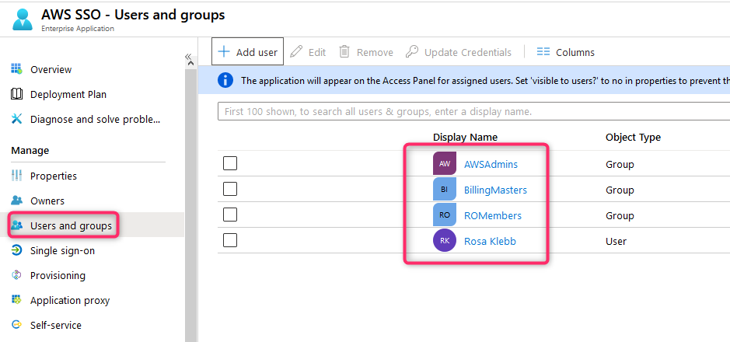
Task: Click the key icon beside Update Credentials
Action: (x=411, y=51)
